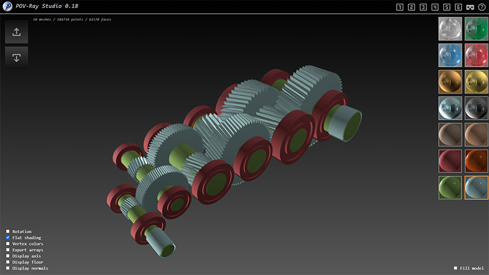Pick the green glass material swatch
489x275 pixels.
pyautogui.click(x=476, y=29)
